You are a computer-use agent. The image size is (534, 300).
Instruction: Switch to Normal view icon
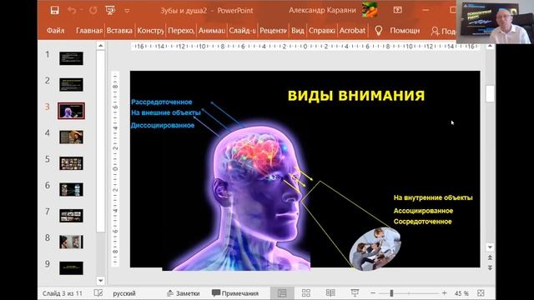click(282, 292)
